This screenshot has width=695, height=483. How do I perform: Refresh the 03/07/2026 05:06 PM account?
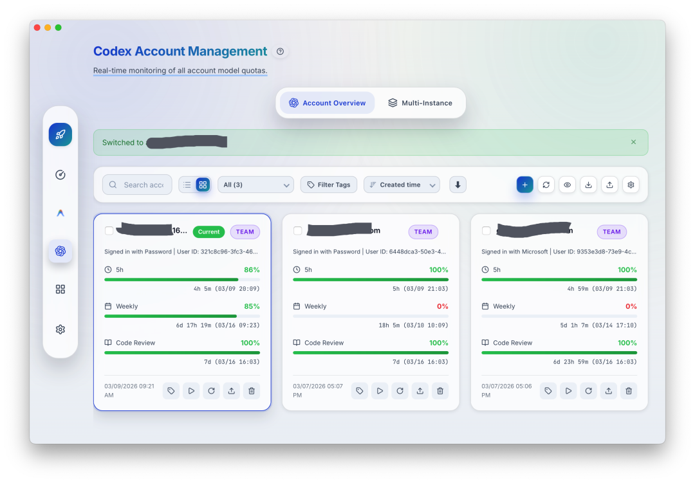tap(589, 391)
